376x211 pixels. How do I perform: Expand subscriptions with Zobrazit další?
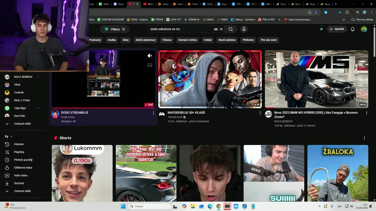[x=23, y=124]
